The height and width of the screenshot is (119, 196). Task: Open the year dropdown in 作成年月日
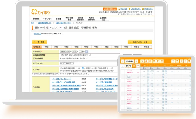pos(68,52)
